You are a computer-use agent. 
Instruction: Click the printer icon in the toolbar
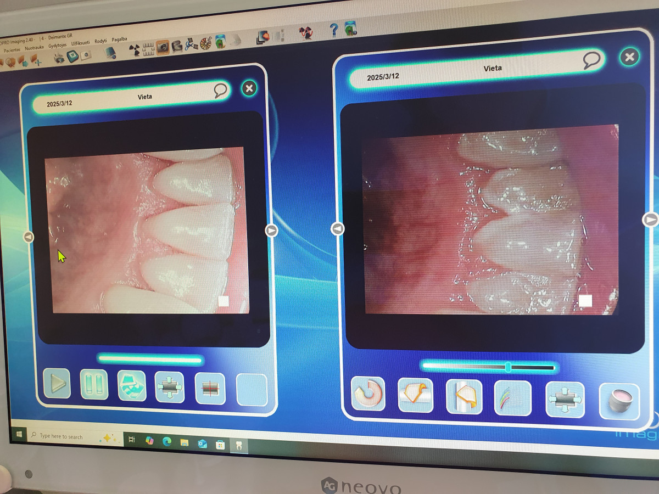click(59, 58)
